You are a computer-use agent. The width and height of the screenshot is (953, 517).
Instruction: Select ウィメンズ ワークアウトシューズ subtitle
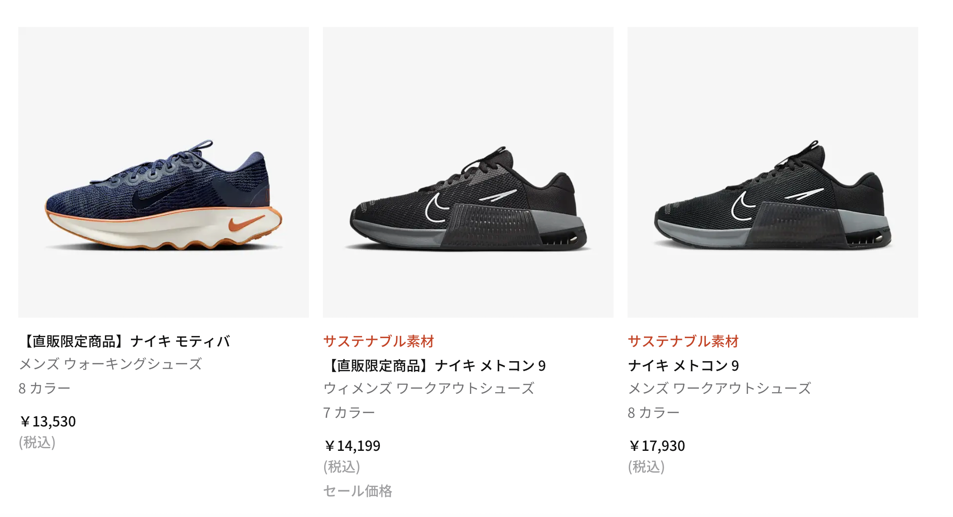(x=429, y=388)
